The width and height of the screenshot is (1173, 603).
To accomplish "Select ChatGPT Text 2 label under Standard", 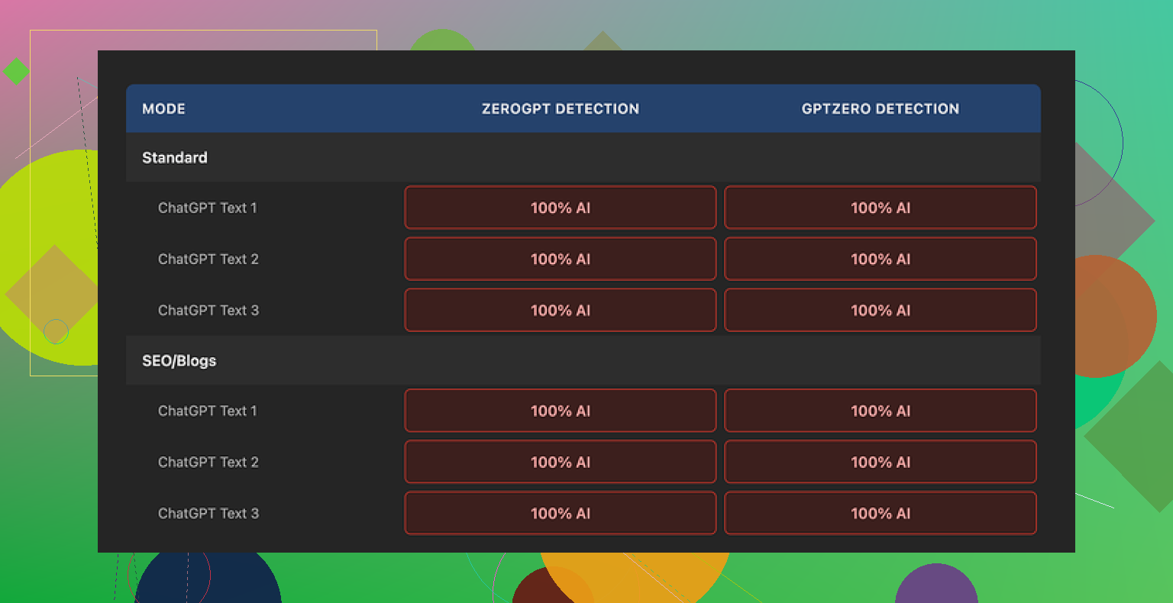I will [x=208, y=259].
